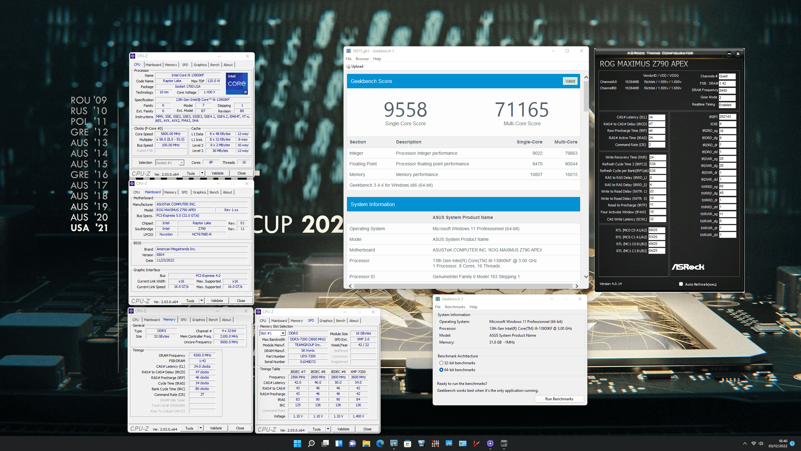This screenshot has width=801, height=451.
Task: Open File Explorer from the taskbar
Action: [x=366, y=443]
